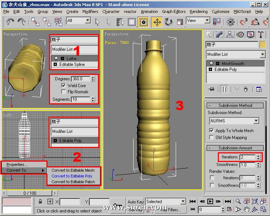Click the Pin Stack icon below the modifier stack
The height and width of the screenshot is (216, 270).
click(211, 89)
